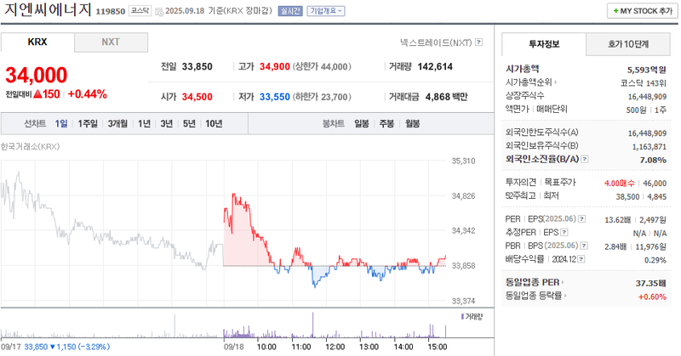The height and width of the screenshot is (356, 681).
Task: Switch to the NXT tab
Action: pyautogui.click(x=111, y=42)
